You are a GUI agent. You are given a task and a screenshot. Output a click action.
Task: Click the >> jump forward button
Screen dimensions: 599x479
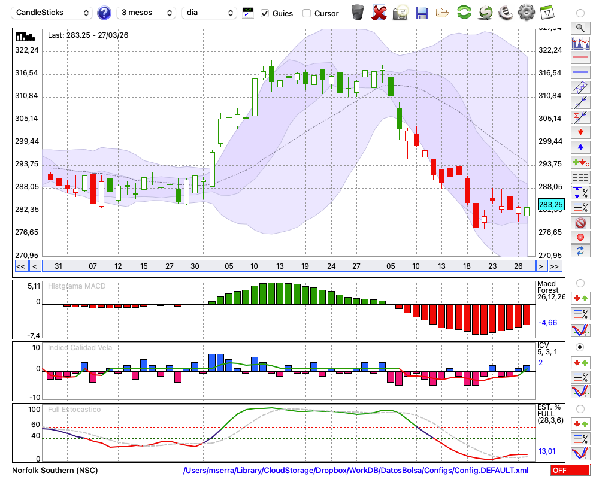[x=555, y=266]
